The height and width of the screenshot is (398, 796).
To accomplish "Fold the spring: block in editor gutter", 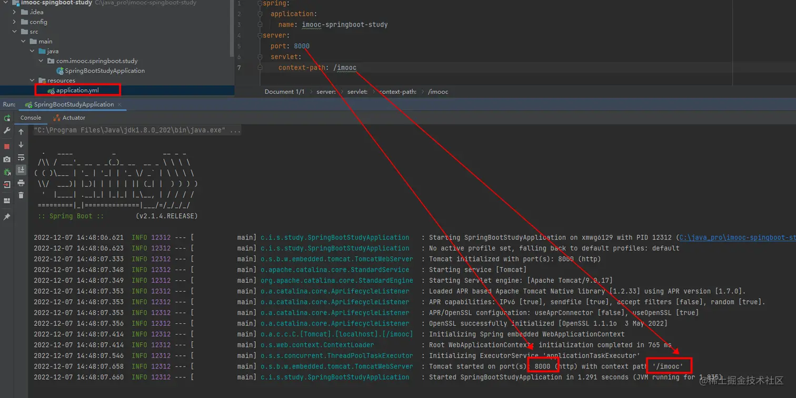I will point(260,3).
